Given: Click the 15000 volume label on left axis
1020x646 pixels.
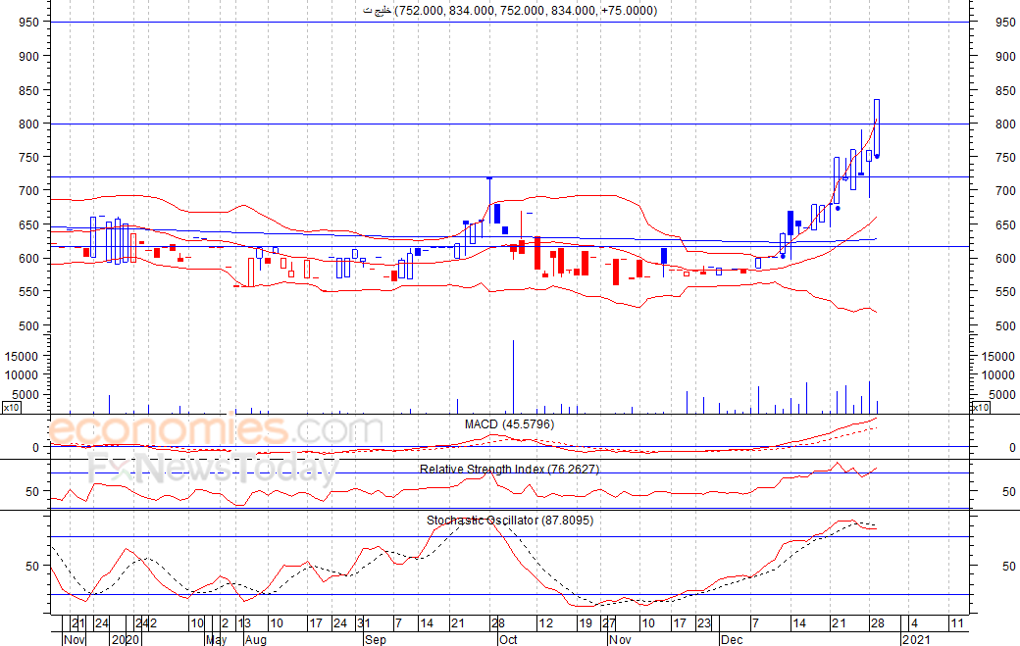Looking at the screenshot, I should tap(23, 356).
